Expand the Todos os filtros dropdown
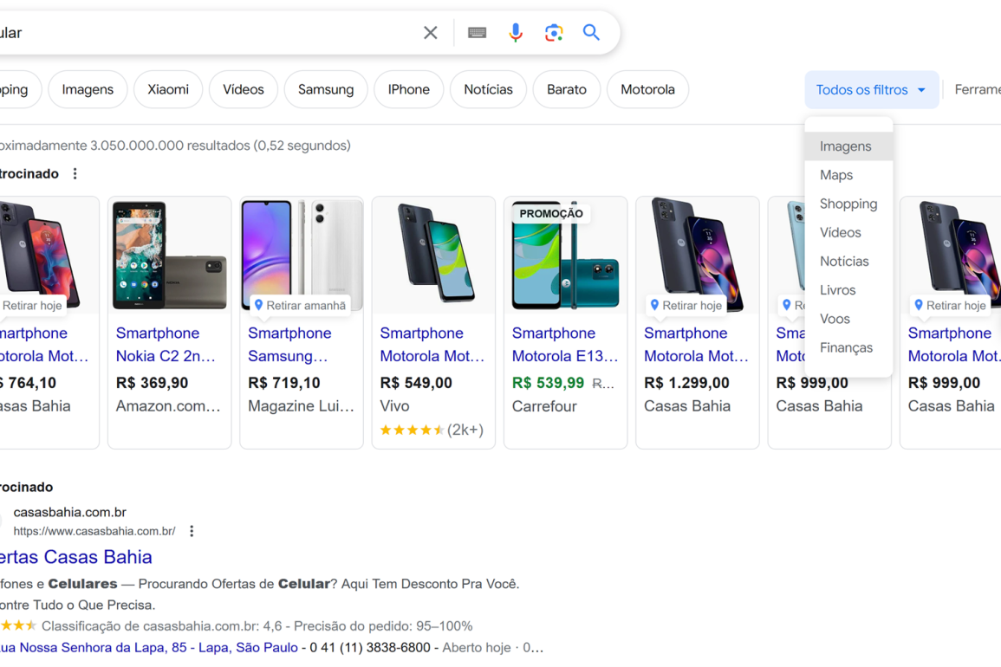The height and width of the screenshot is (667, 1001). [871, 90]
